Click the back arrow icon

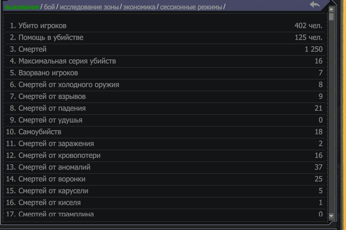pyautogui.click(x=315, y=5)
